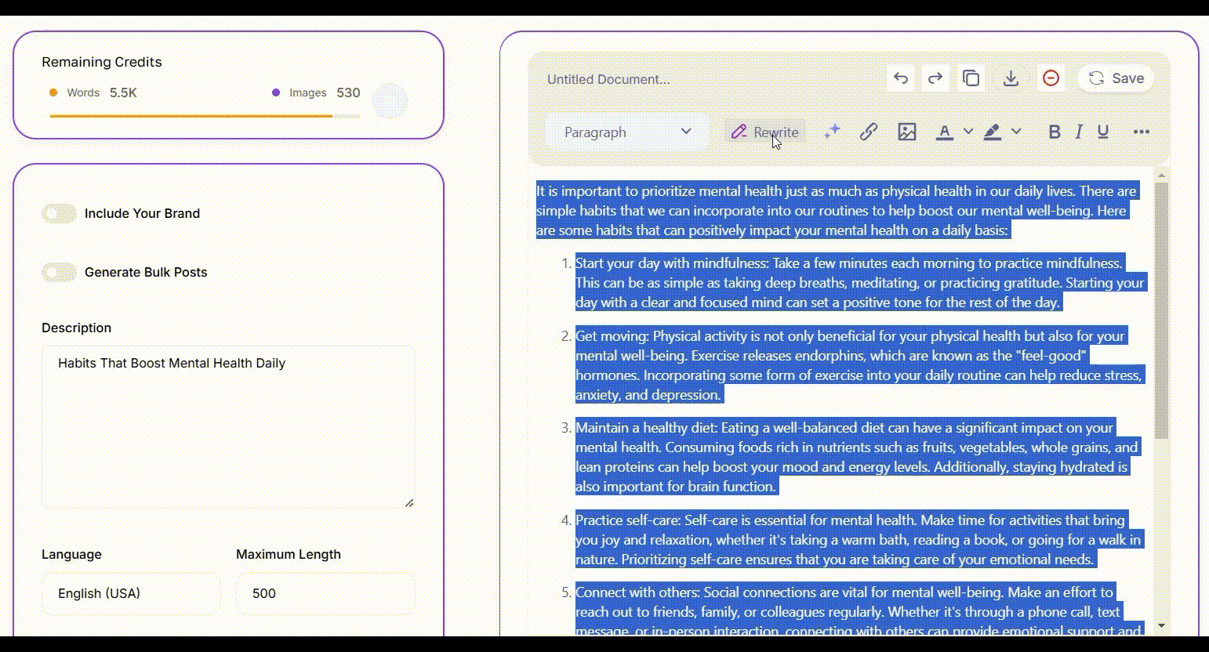This screenshot has width=1209, height=652.
Task: Toggle italic formatting
Action: pos(1079,132)
